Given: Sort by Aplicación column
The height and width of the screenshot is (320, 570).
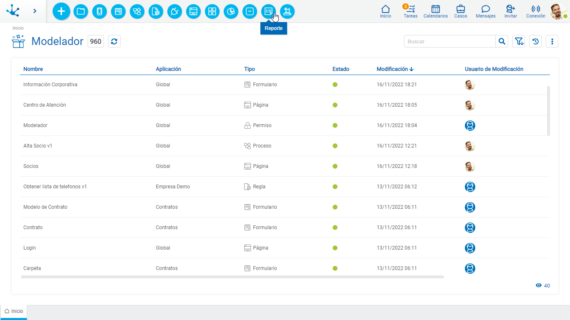Looking at the screenshot, I should click(169, 69).
